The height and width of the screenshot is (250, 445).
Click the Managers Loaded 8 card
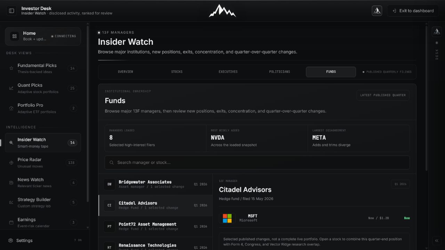click(155, 138)
